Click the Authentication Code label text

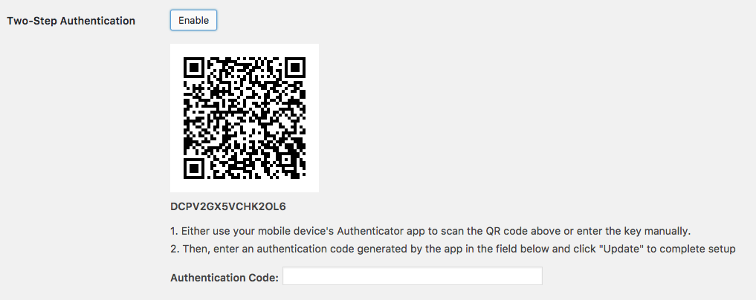224,278
